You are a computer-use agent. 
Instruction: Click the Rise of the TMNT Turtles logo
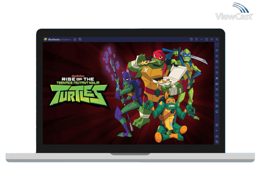coord(79,91)
